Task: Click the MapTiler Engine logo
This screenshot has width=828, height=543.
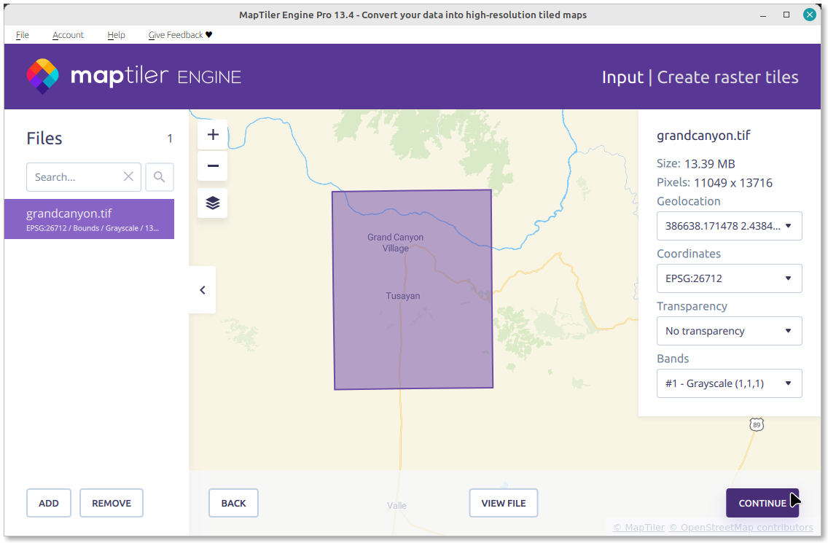Action: coord(134,77)
